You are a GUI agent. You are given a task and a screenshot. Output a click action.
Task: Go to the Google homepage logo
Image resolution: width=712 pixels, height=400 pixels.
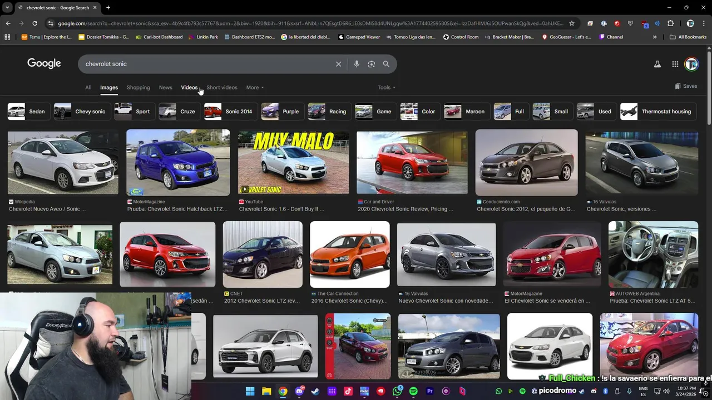click(x=44, y=63)
